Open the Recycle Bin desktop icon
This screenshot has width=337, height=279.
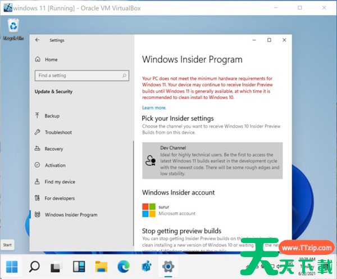pos(13,29)
